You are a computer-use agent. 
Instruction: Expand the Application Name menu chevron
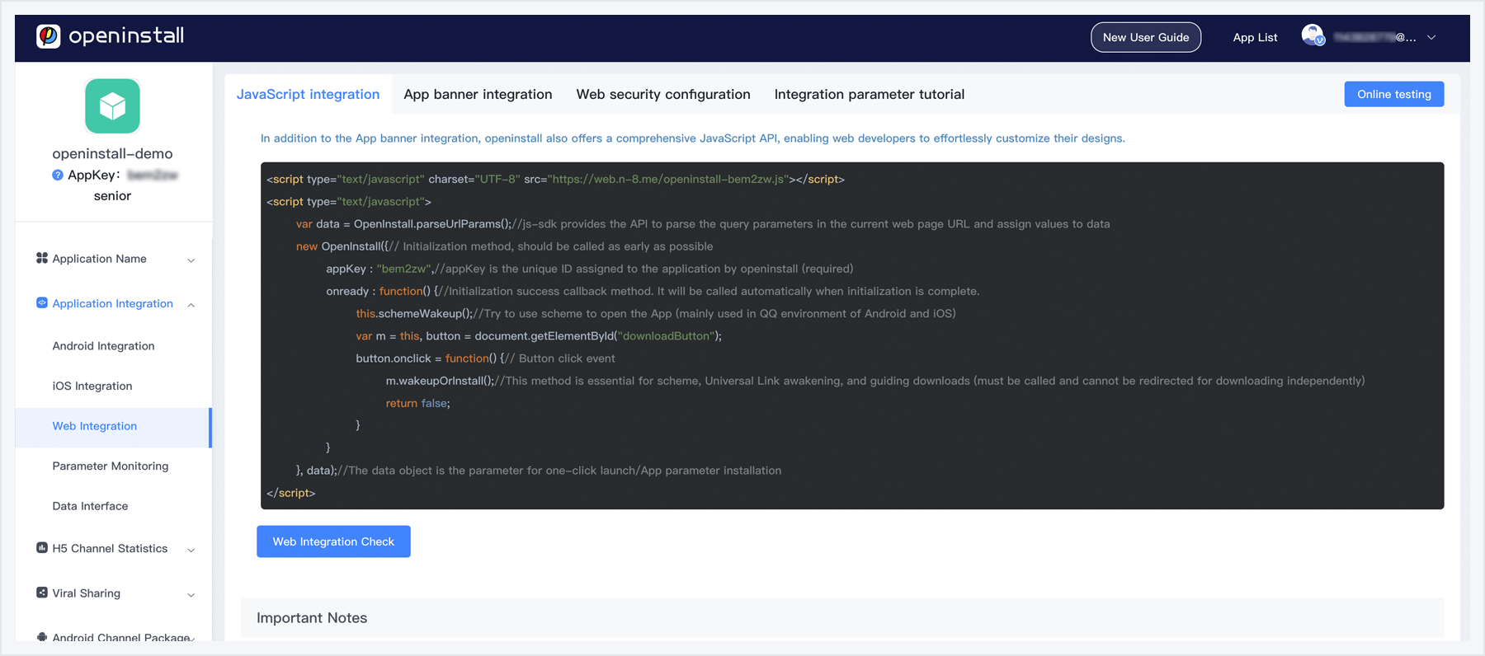[x=191, y=260]
